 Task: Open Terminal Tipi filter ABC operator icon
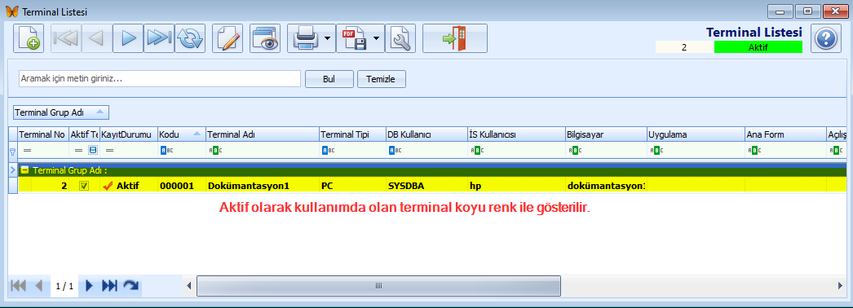click(329, 150)
